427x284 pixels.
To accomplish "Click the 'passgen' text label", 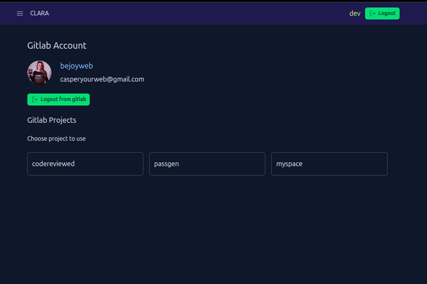I will point(166,164).
